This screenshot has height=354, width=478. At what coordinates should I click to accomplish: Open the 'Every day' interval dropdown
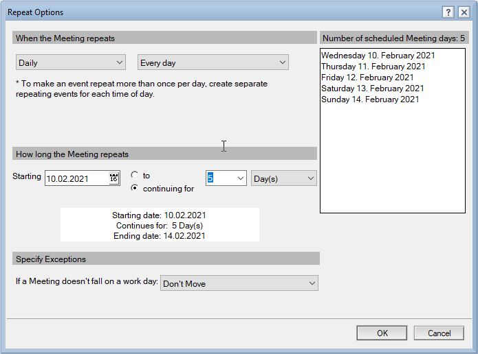pos(213,62)
